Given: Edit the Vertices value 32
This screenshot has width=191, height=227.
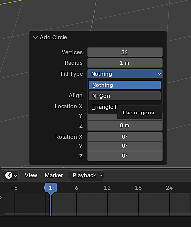Looking at the screenshot, I should pyautogui.click(x=125, y=52).
